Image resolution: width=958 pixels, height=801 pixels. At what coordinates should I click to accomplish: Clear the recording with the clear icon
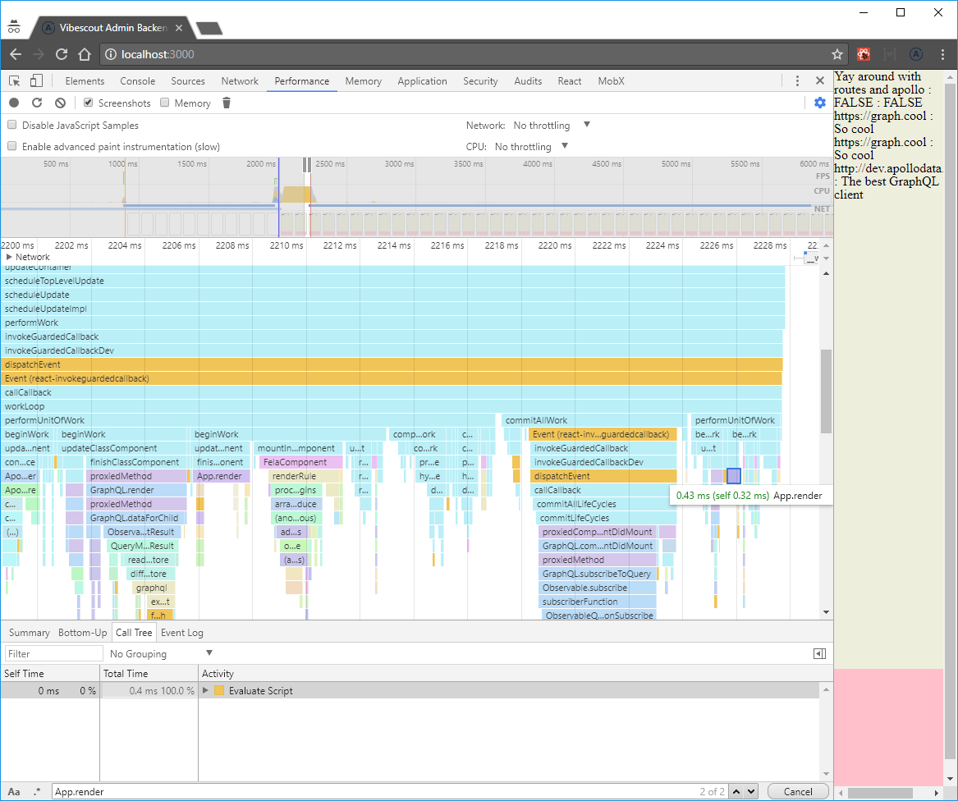[60, 103]
